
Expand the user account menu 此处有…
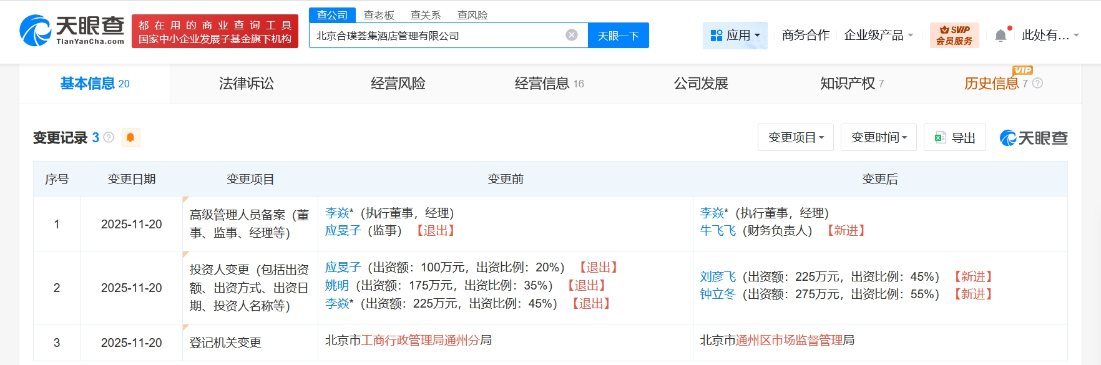(x=1050, y=36)
